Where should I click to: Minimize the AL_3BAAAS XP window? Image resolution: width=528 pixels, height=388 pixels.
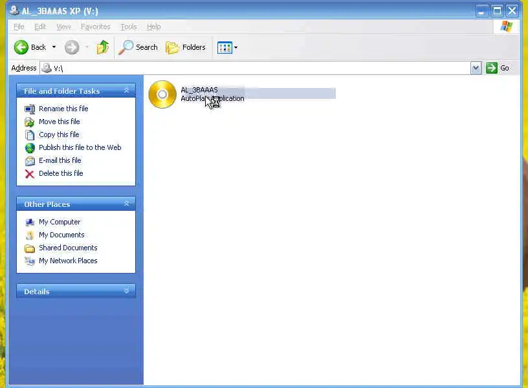click(x=482, y=11)
